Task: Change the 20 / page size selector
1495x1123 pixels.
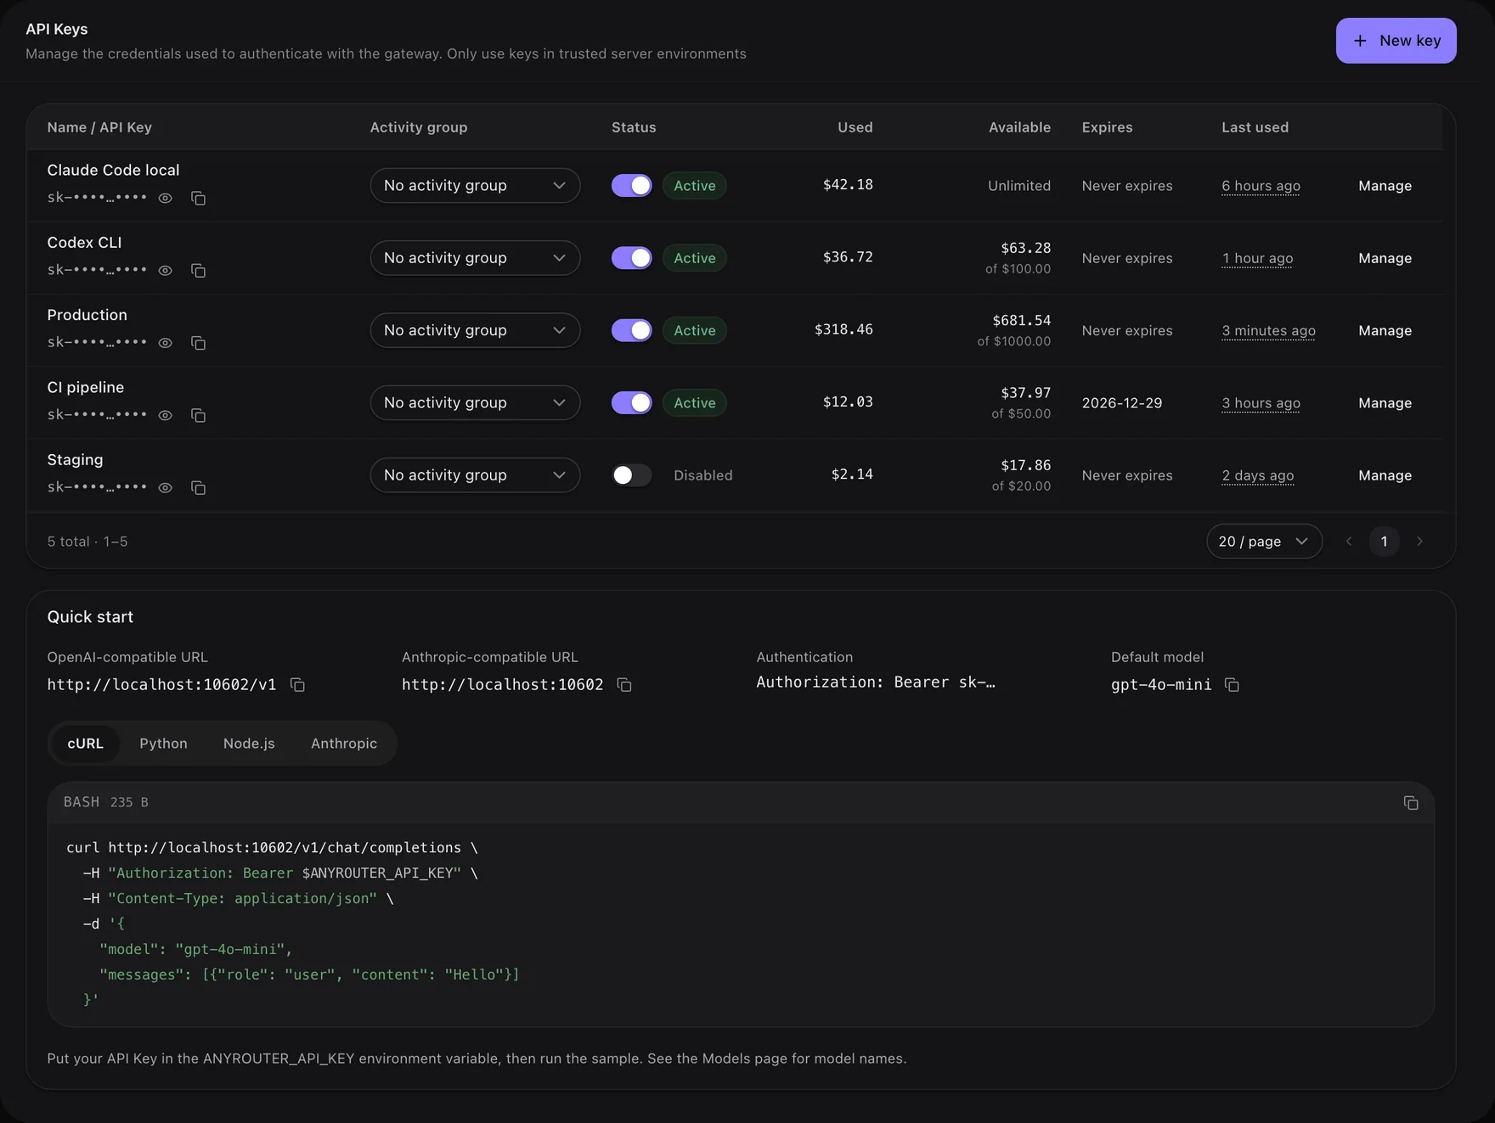Action: (x=1264, y=542)
